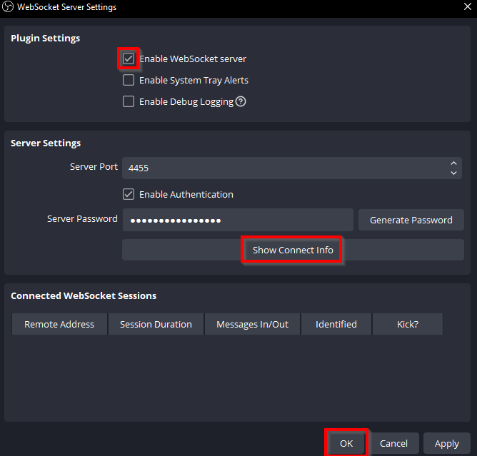Click the Kick? column header
The height and width of the screenshot is (456, 477).
[408, 324]
